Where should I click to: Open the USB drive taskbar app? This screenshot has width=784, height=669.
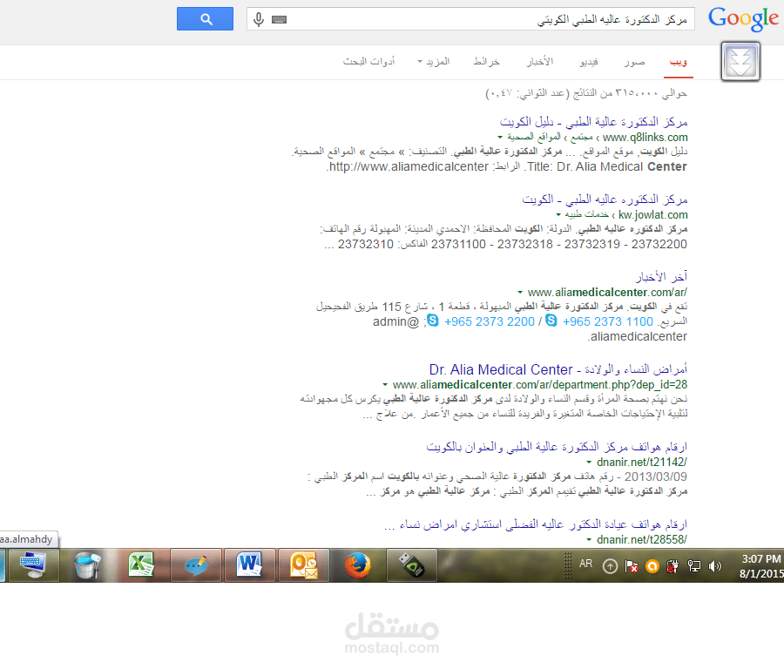point(411,565)
